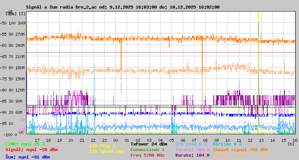Click the CPU load legend entry

pyautogui.click(x=191, y=144)
